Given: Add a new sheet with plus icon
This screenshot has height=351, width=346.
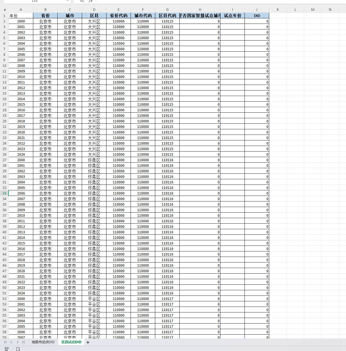Looking at the screenshot, I should 88,342.
